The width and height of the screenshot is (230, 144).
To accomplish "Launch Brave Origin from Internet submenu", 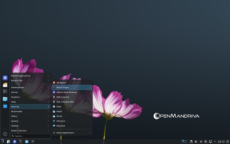I will click(72, 88).
